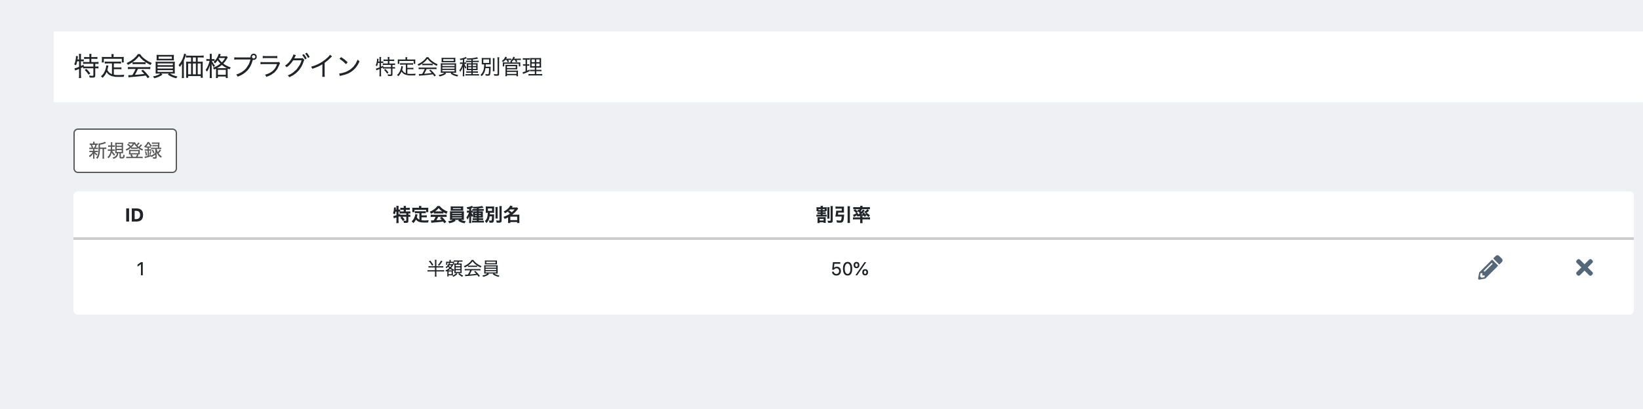Remove member type ID 1 using the cross icon
This screenshot has width=1643, height=409.
point(1584,267)
